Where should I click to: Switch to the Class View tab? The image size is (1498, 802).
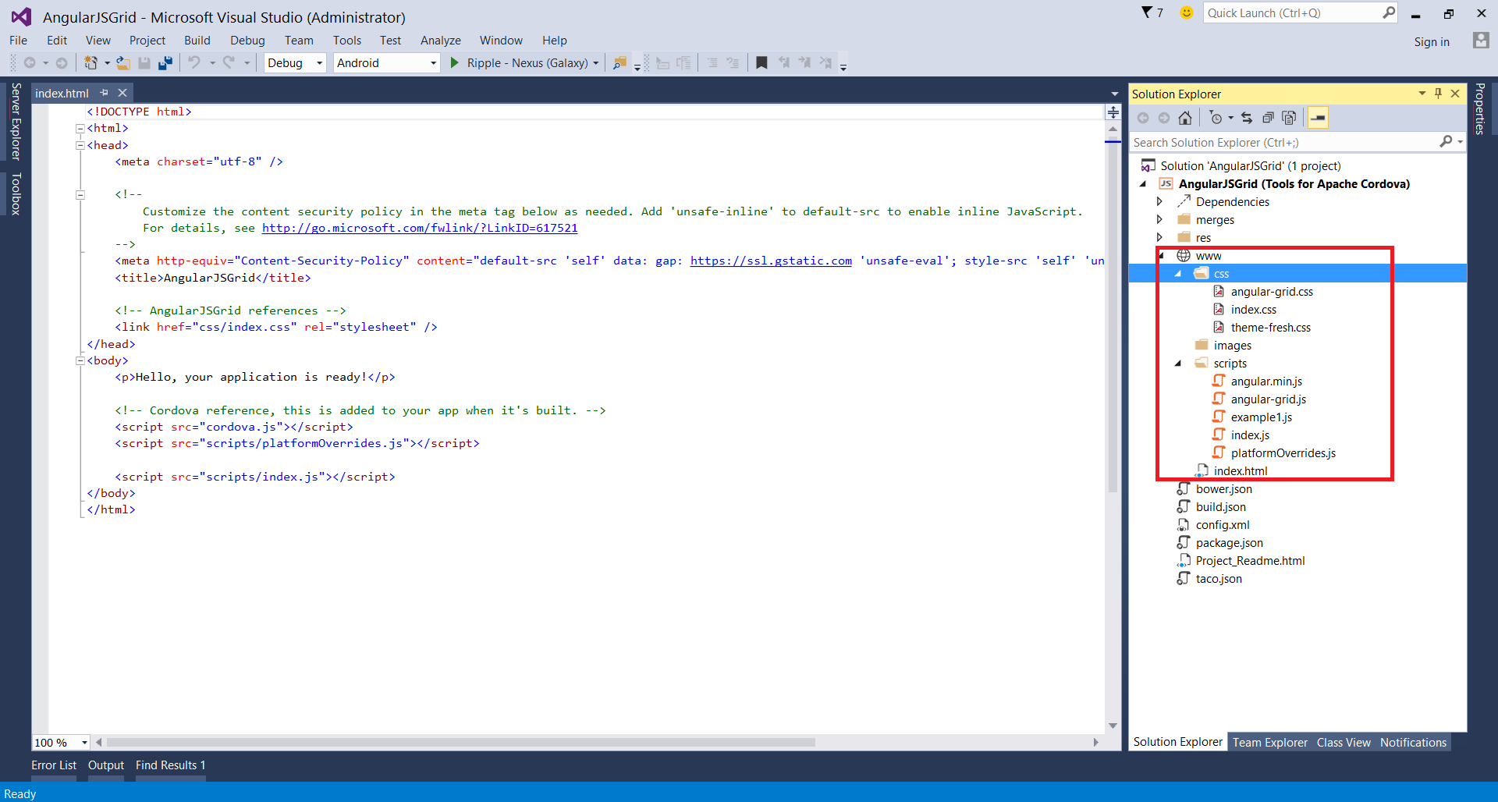click(x=1343, y=743)
